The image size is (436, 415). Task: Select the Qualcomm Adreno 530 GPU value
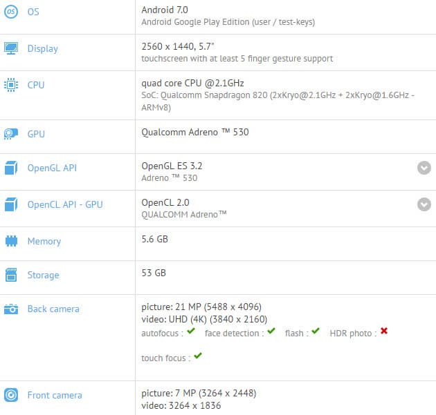click(195, 132)
